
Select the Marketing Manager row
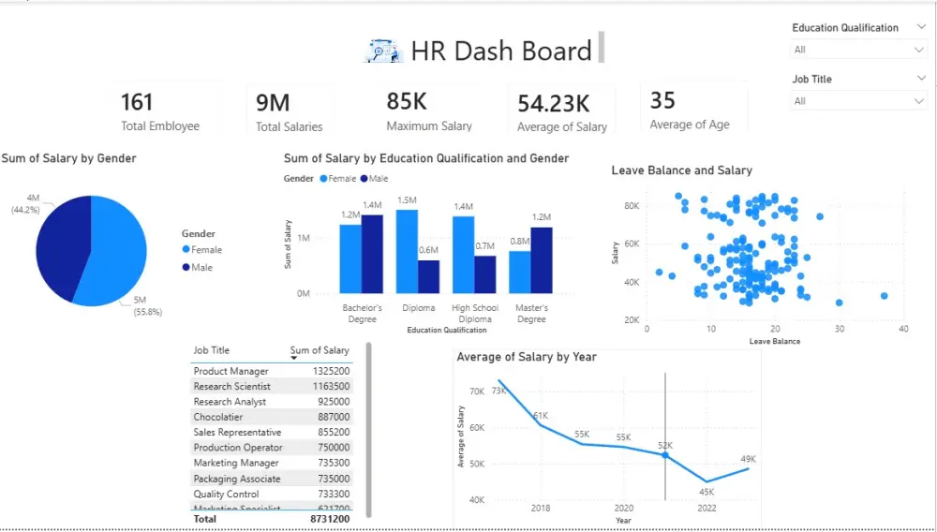click(272, 463)
